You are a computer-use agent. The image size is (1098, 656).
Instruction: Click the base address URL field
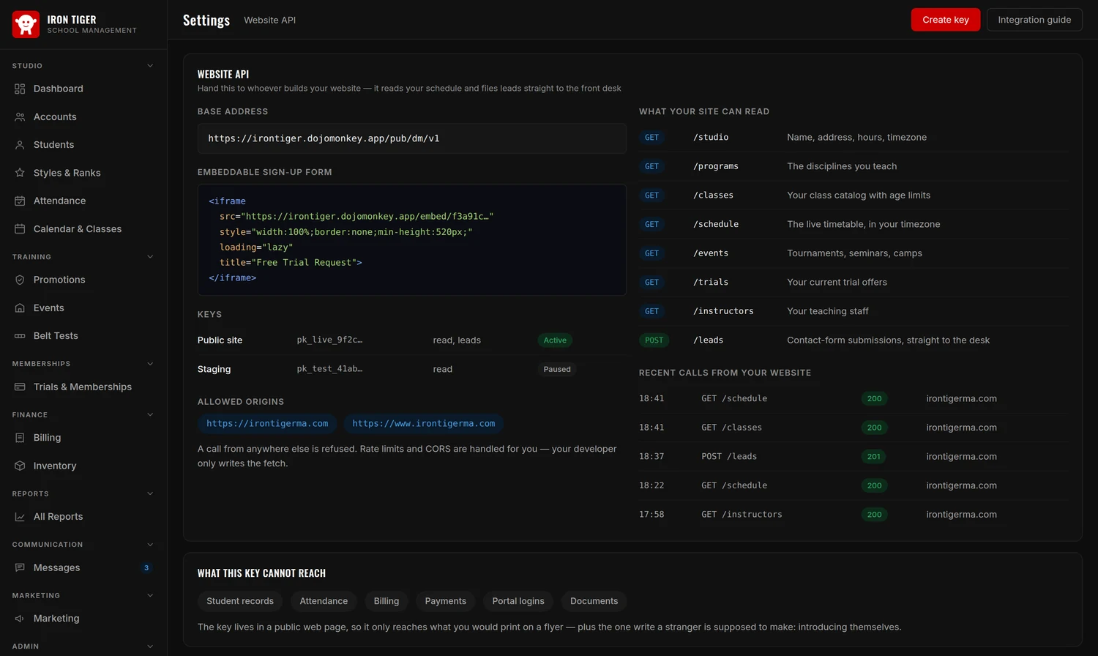coord(411,138)
